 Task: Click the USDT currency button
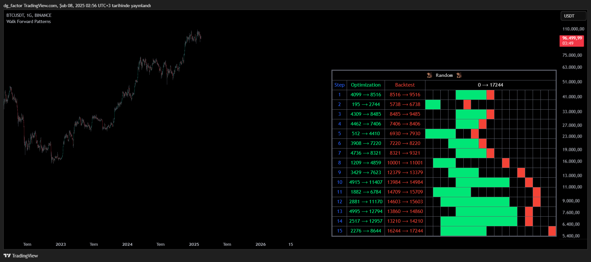point(574,16)
